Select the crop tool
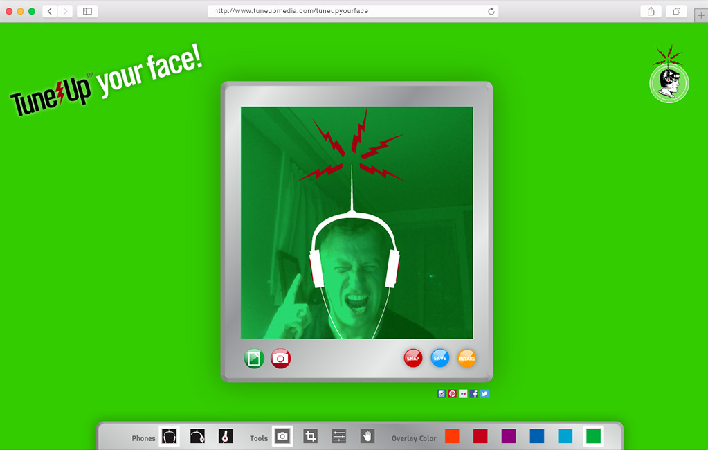 [x=311, y=436]
